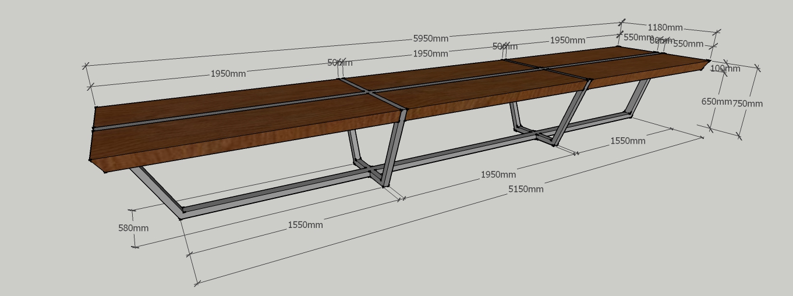Click the 750mm total height dimension label

coord(747,104)
